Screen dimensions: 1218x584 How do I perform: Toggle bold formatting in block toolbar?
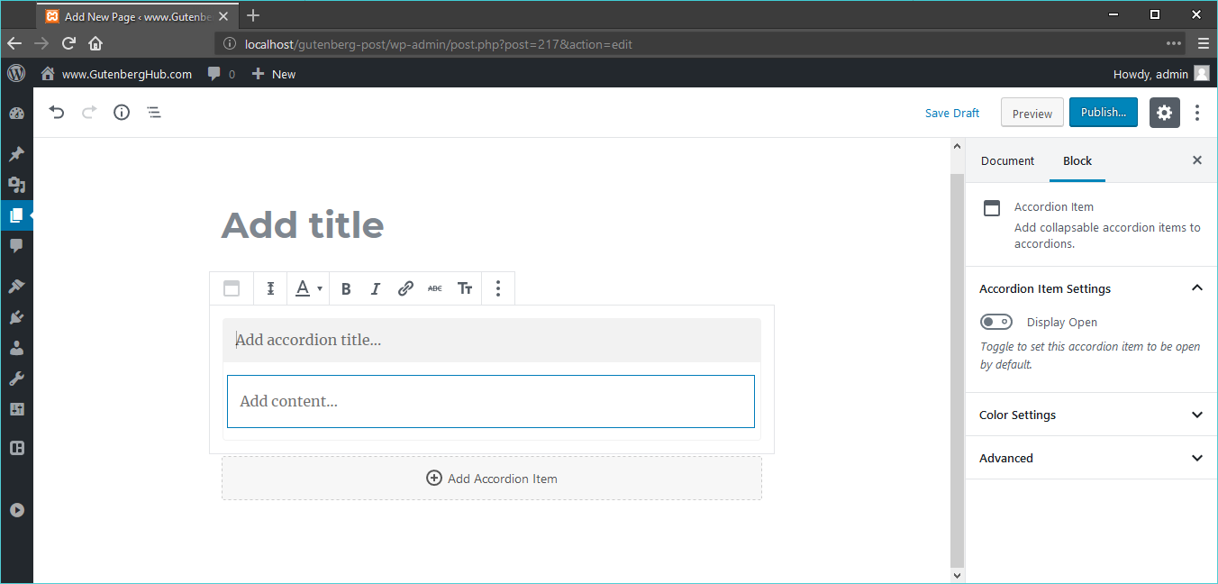[x=346, y=287]
